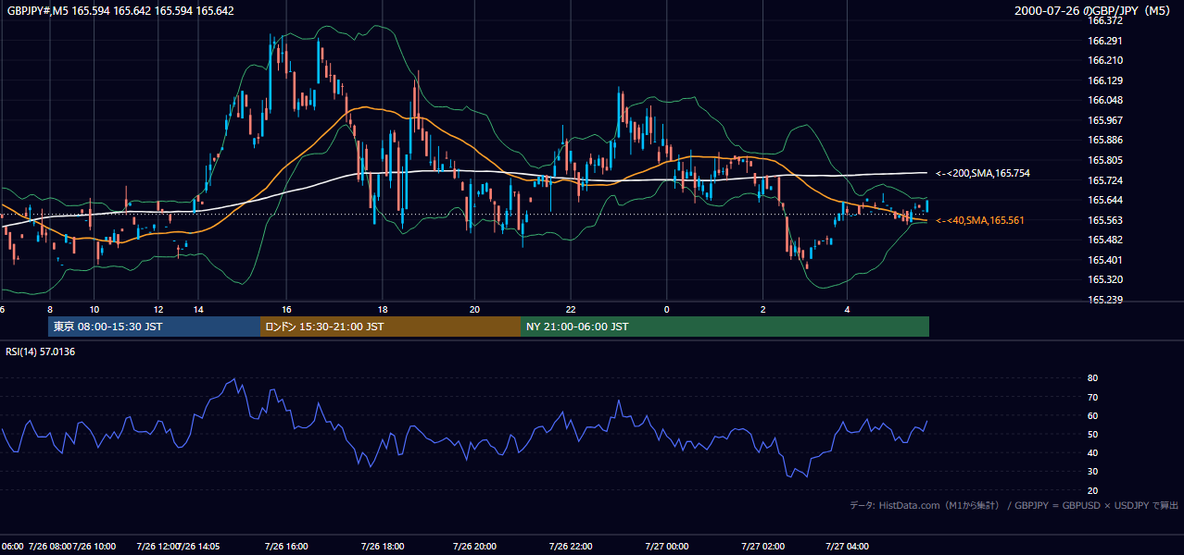
Task: Click the 200 SMA label 165.754
Action: [983, 173]
